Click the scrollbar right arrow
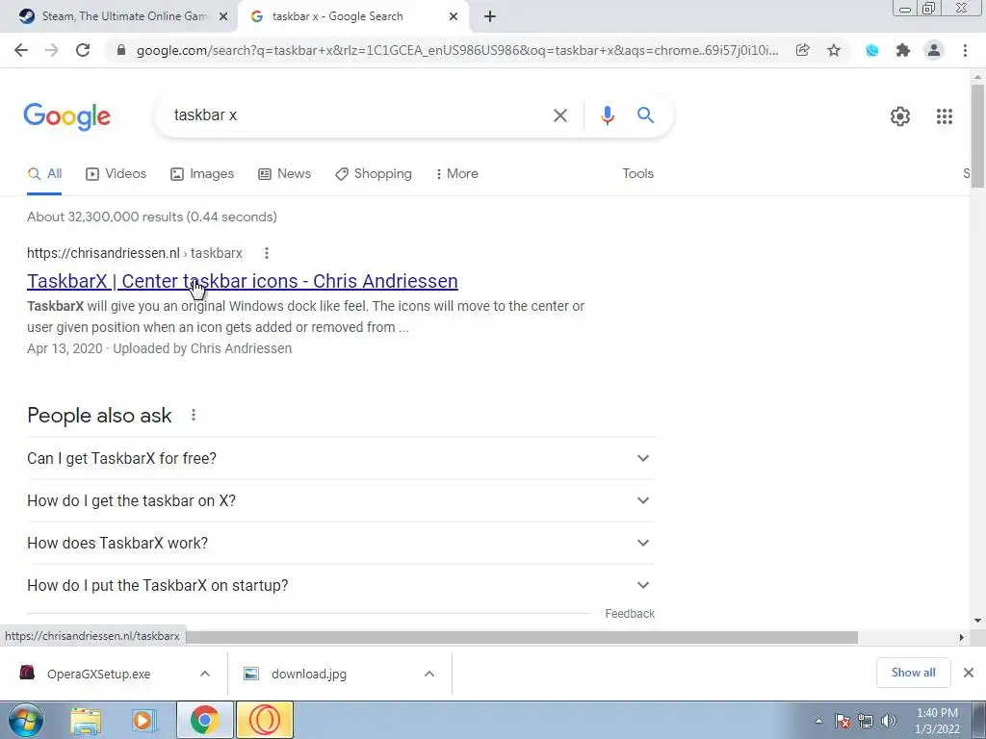Image resolution: width=986 pixels, height=739 pixels. pyautogui.click(x=962, y=638)
